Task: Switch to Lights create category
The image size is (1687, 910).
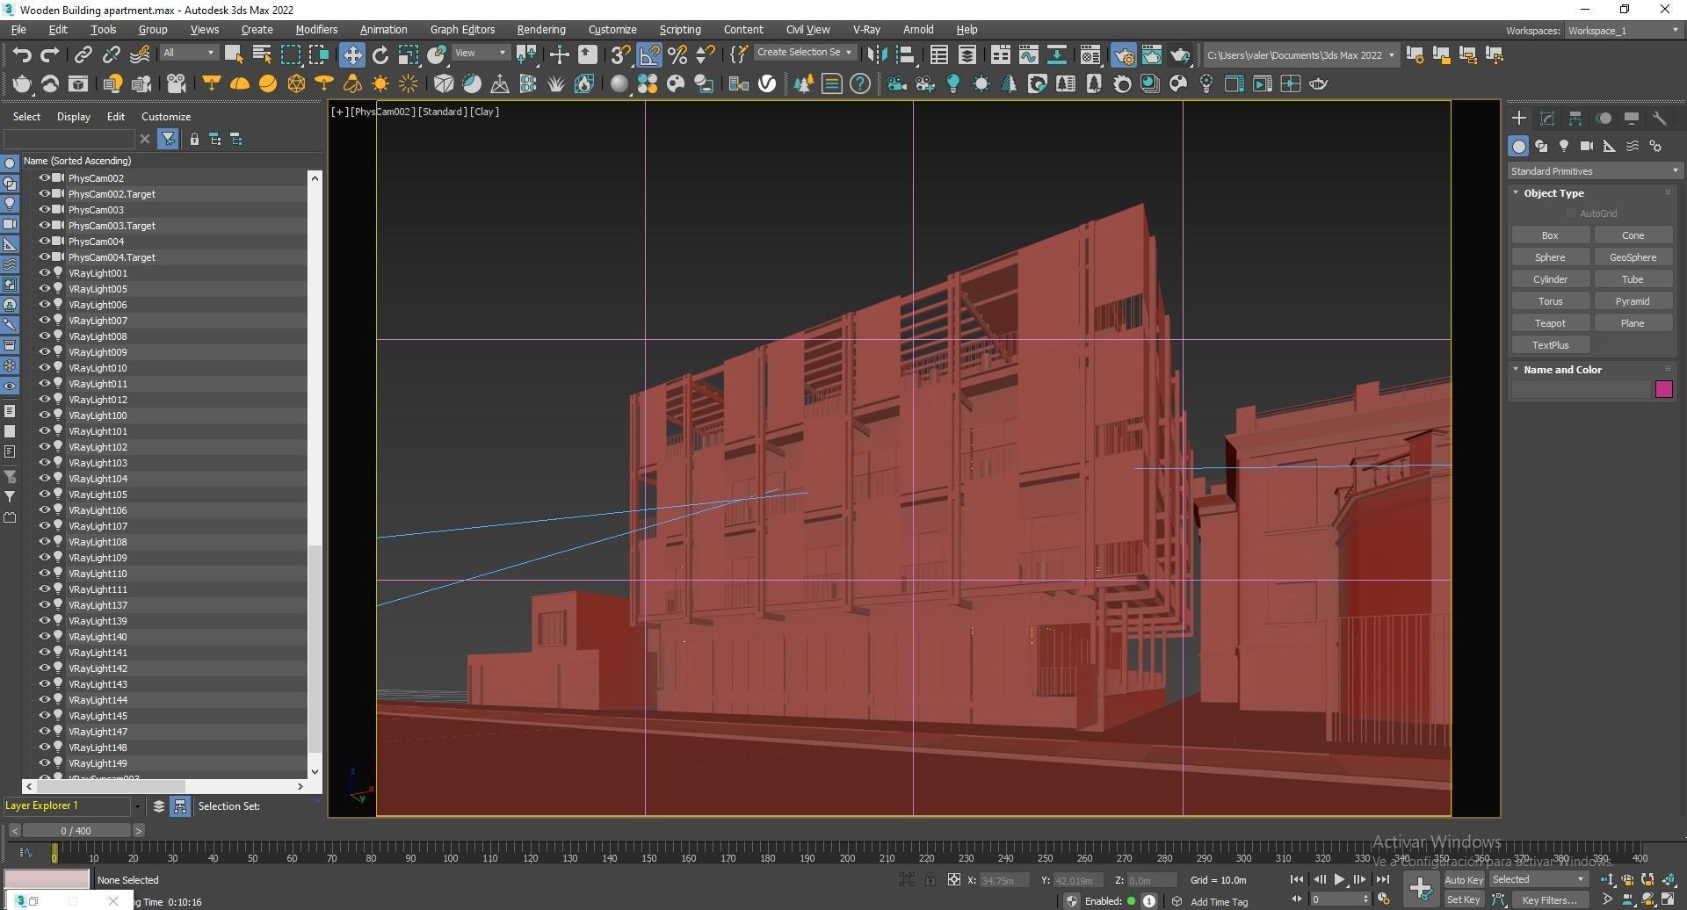Action: [x=1564, y=146]
